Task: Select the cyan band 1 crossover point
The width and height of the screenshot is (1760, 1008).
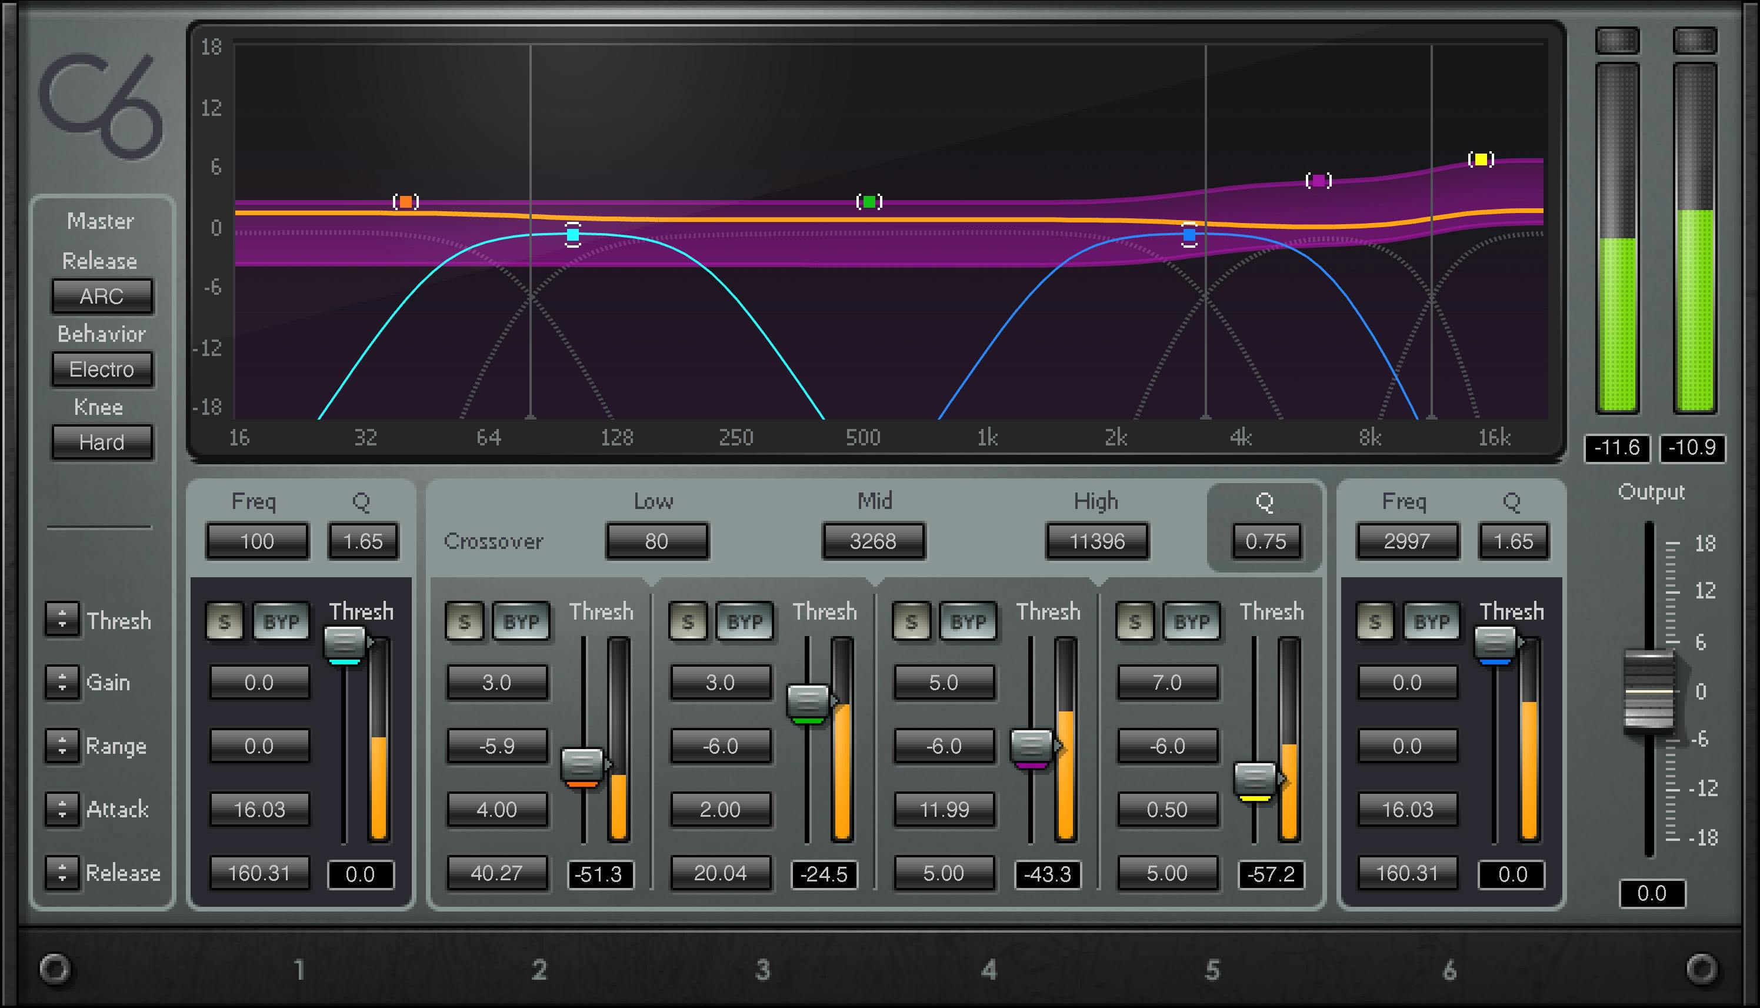Action: [x=572, y=236]
